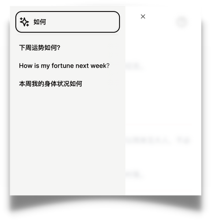Open the blurred round avatar at top right

click(181, 22)
